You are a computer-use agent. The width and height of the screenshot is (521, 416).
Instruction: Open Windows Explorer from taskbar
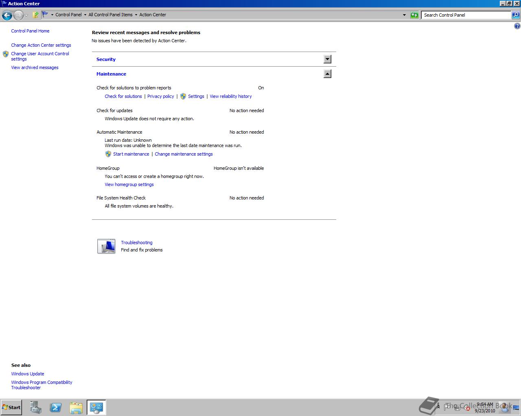point(76,407)
